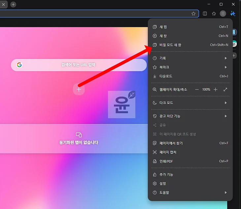Open 설정 settings entry
Image resolution: width=241 pixels, height=209 pixels.
(190, 184)
